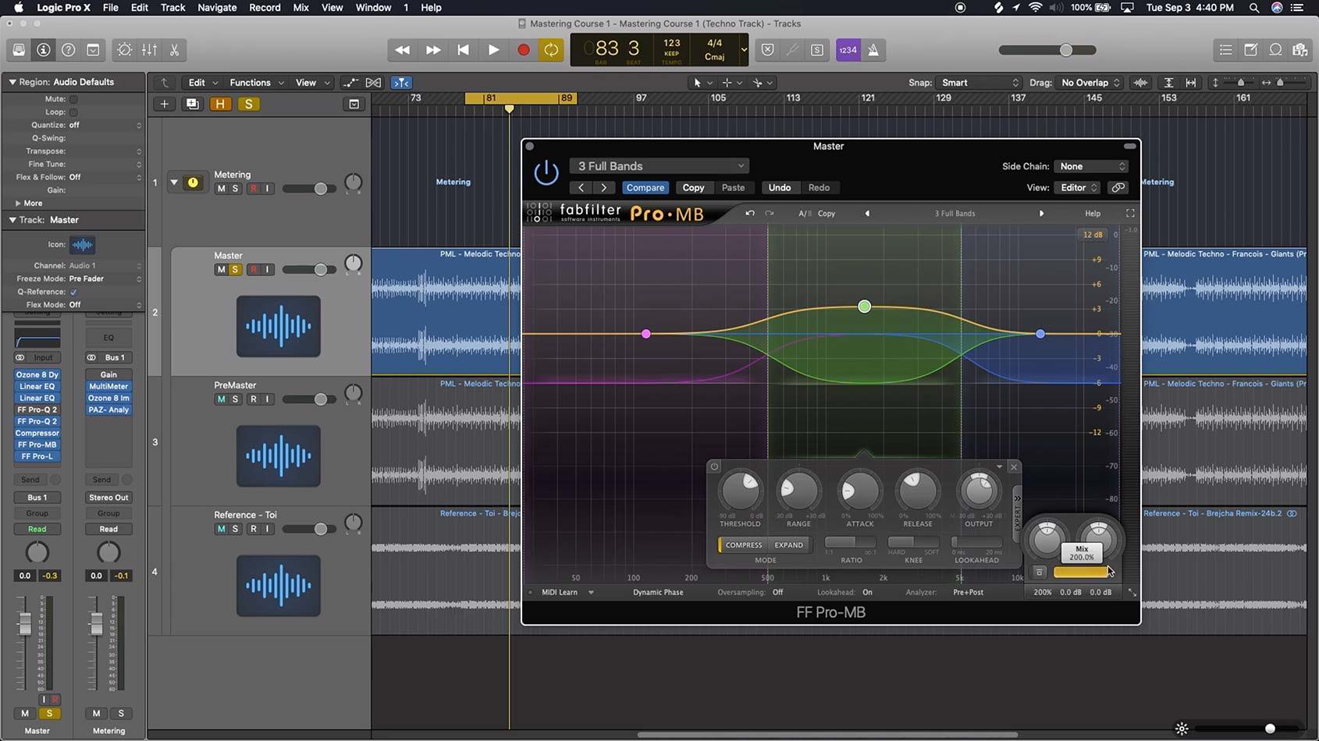The height and width of the screenshot is (741, 1319).
Task: Open the FF Pro-L plugin slot
Action: (37, 456)
